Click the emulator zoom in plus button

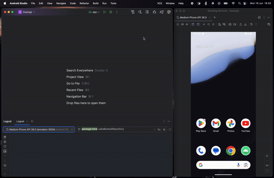[267, 156]
